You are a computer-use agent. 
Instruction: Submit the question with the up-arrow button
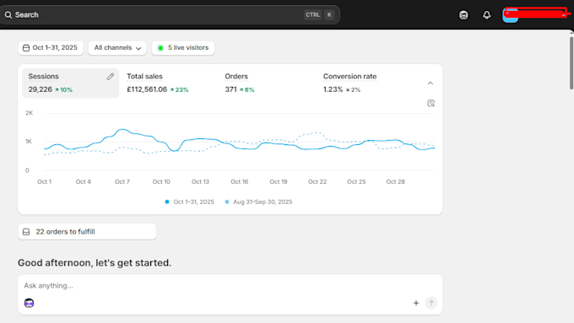pyautogui.click(x=431, y=303)
